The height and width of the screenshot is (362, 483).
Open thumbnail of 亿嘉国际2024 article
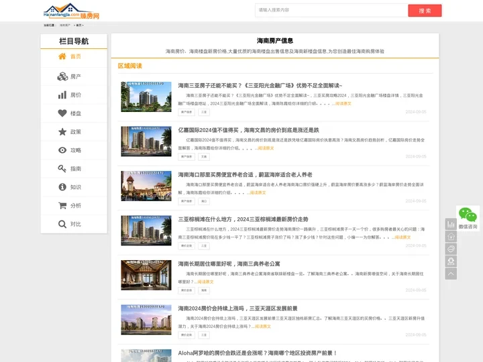tap(146, 141)
